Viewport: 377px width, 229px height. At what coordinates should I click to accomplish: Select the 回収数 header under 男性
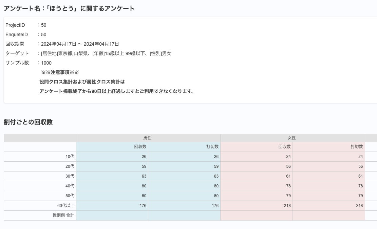point(140,147)
